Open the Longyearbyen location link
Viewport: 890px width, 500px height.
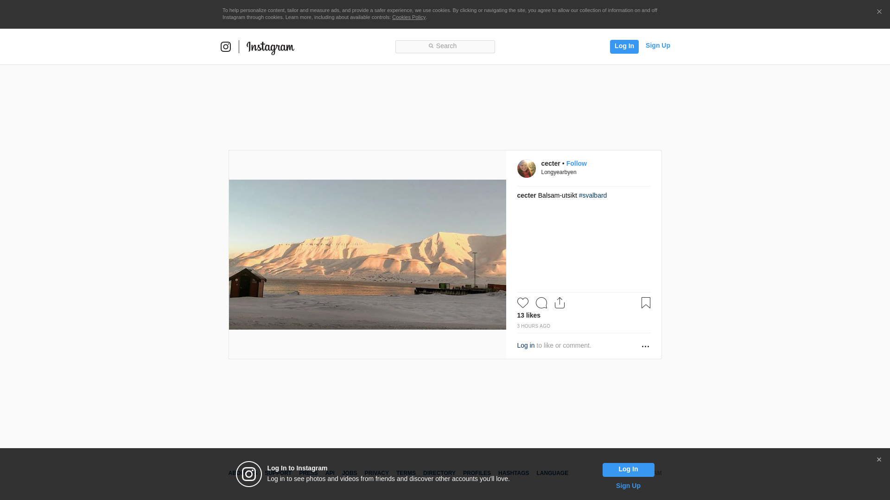559,172
